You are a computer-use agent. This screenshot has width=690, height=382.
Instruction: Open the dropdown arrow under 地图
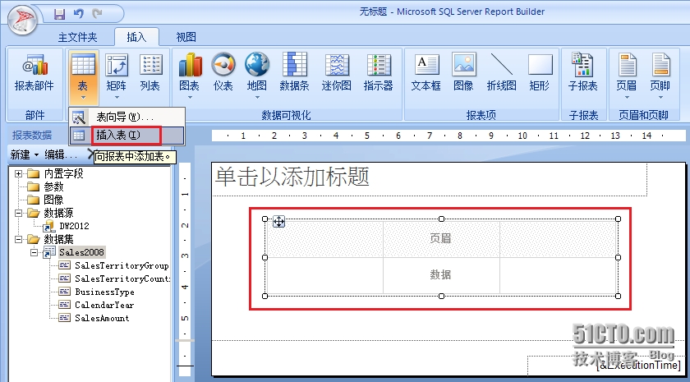pos(257,98)
